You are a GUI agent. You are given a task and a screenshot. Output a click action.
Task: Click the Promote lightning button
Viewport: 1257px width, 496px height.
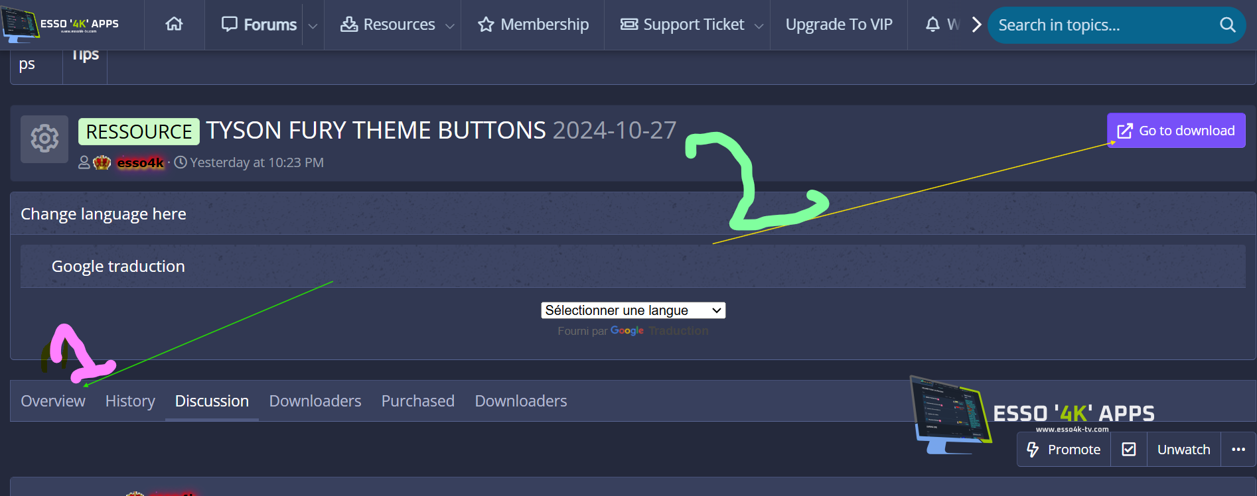tap(1064, 450)
